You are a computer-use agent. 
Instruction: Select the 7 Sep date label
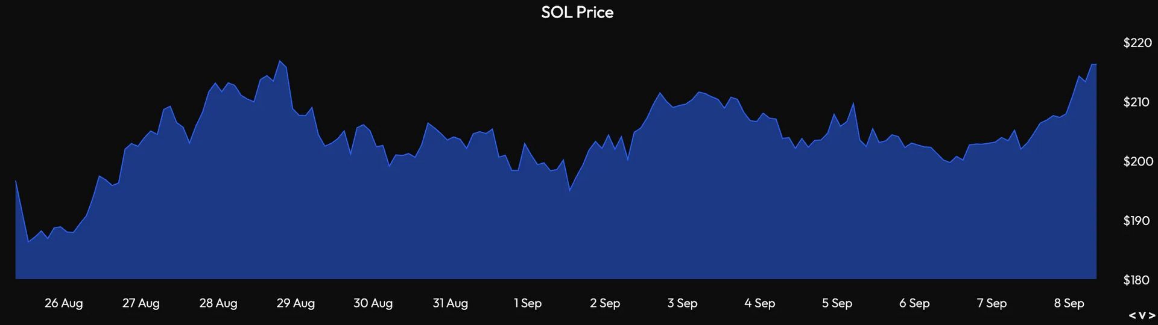click(992, 303)
